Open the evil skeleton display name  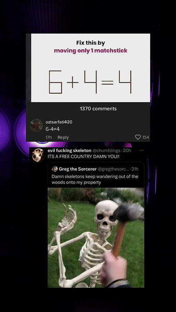pyautogui.click(x=70, y=150)
